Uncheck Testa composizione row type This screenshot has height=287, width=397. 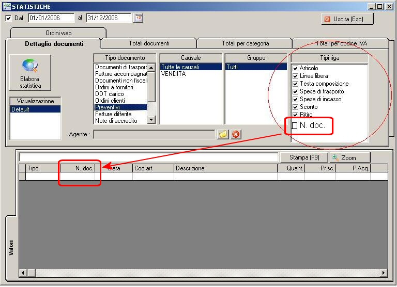click(x=295, y=84)
